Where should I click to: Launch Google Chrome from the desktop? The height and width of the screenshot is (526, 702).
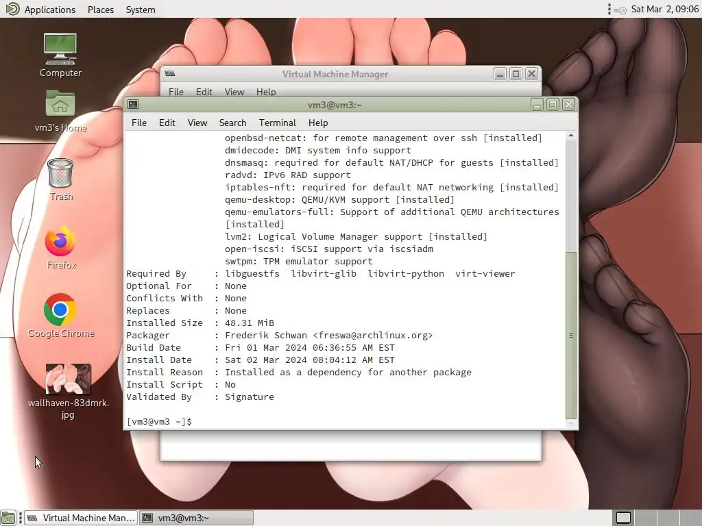61,316
